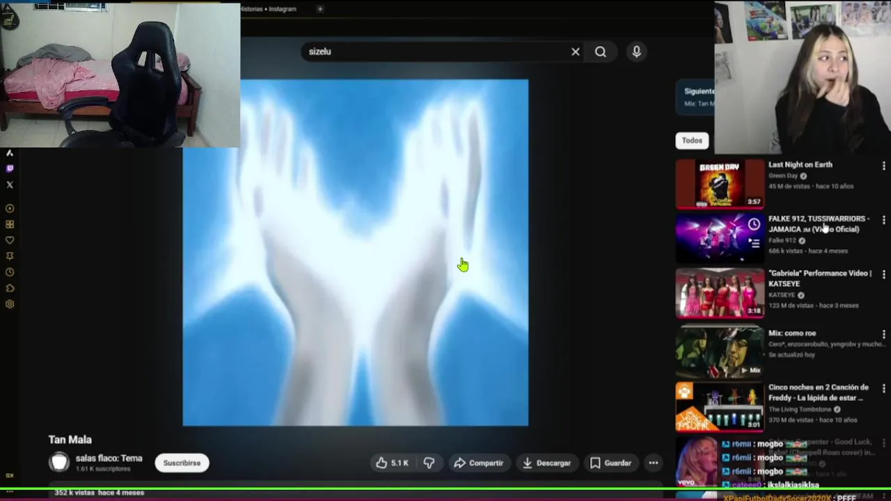Open Twitch from the browser sidebar
This screenshot has height=501, width=891.
(10, 168)
